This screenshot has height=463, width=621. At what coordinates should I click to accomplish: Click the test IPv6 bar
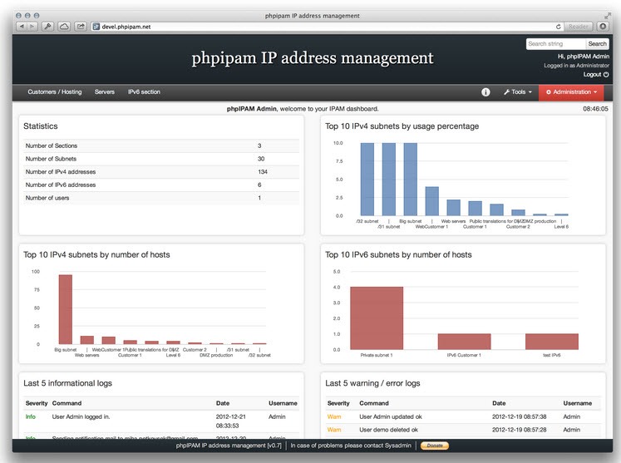click(552, 342)
